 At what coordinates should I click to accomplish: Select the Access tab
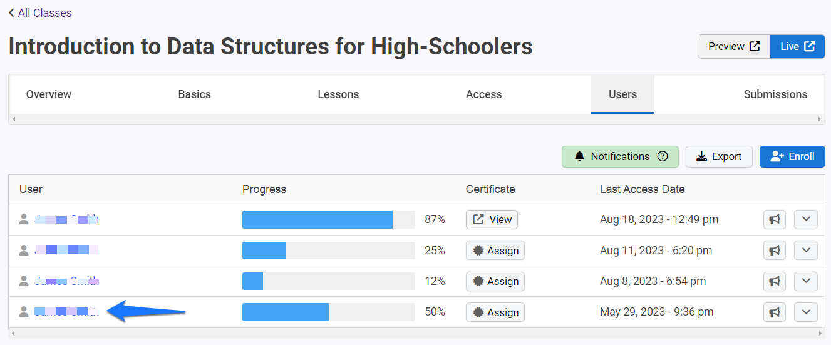click(x=483, y=94)
